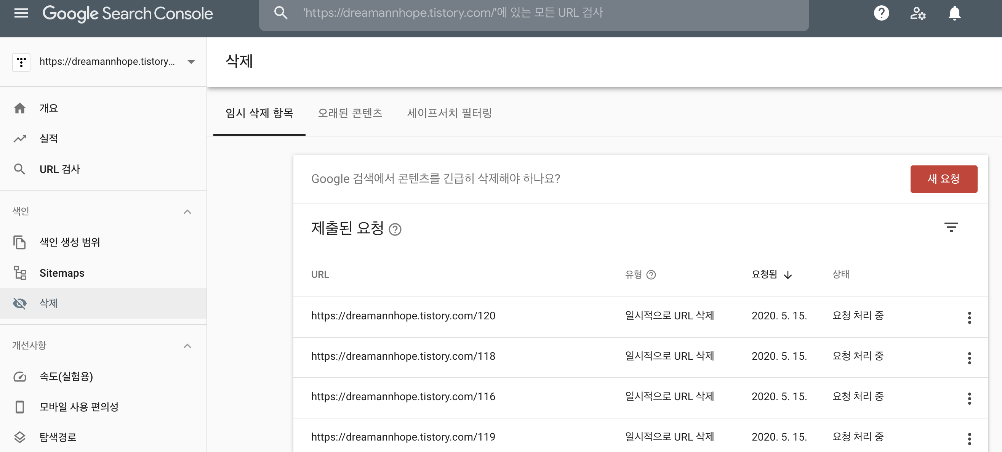
Task: Open 속도(실험용) report
Action: 103,376
